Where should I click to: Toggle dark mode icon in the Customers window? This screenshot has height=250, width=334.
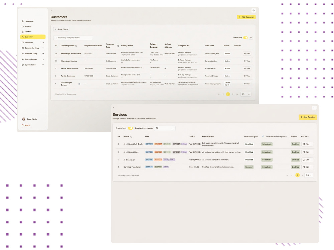pos(254,10)
